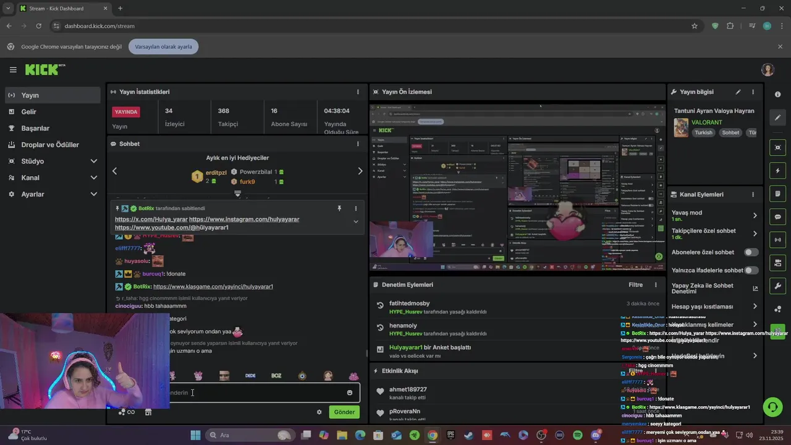
Task: Collapse gifters leaderboard drag handle
Action: coord(237,193)
